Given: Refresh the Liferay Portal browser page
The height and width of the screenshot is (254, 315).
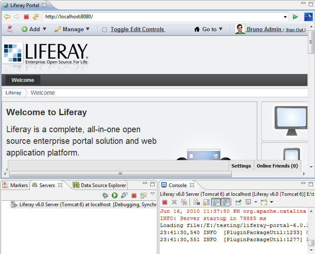Looking at the screenshot, I should click(x=36, y=17).
